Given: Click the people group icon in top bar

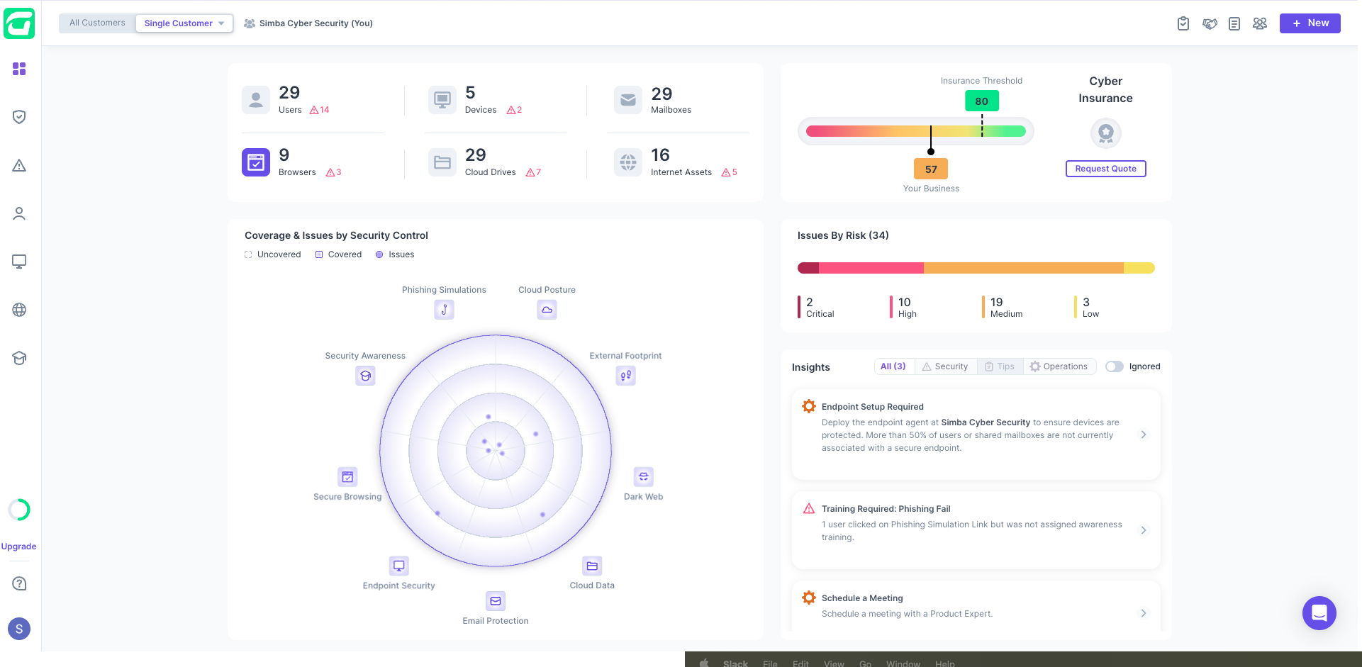Looking at the screenshot, I should coord(1260,23).
